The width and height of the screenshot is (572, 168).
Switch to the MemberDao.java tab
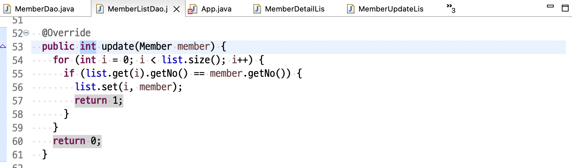tap(44, 9)
